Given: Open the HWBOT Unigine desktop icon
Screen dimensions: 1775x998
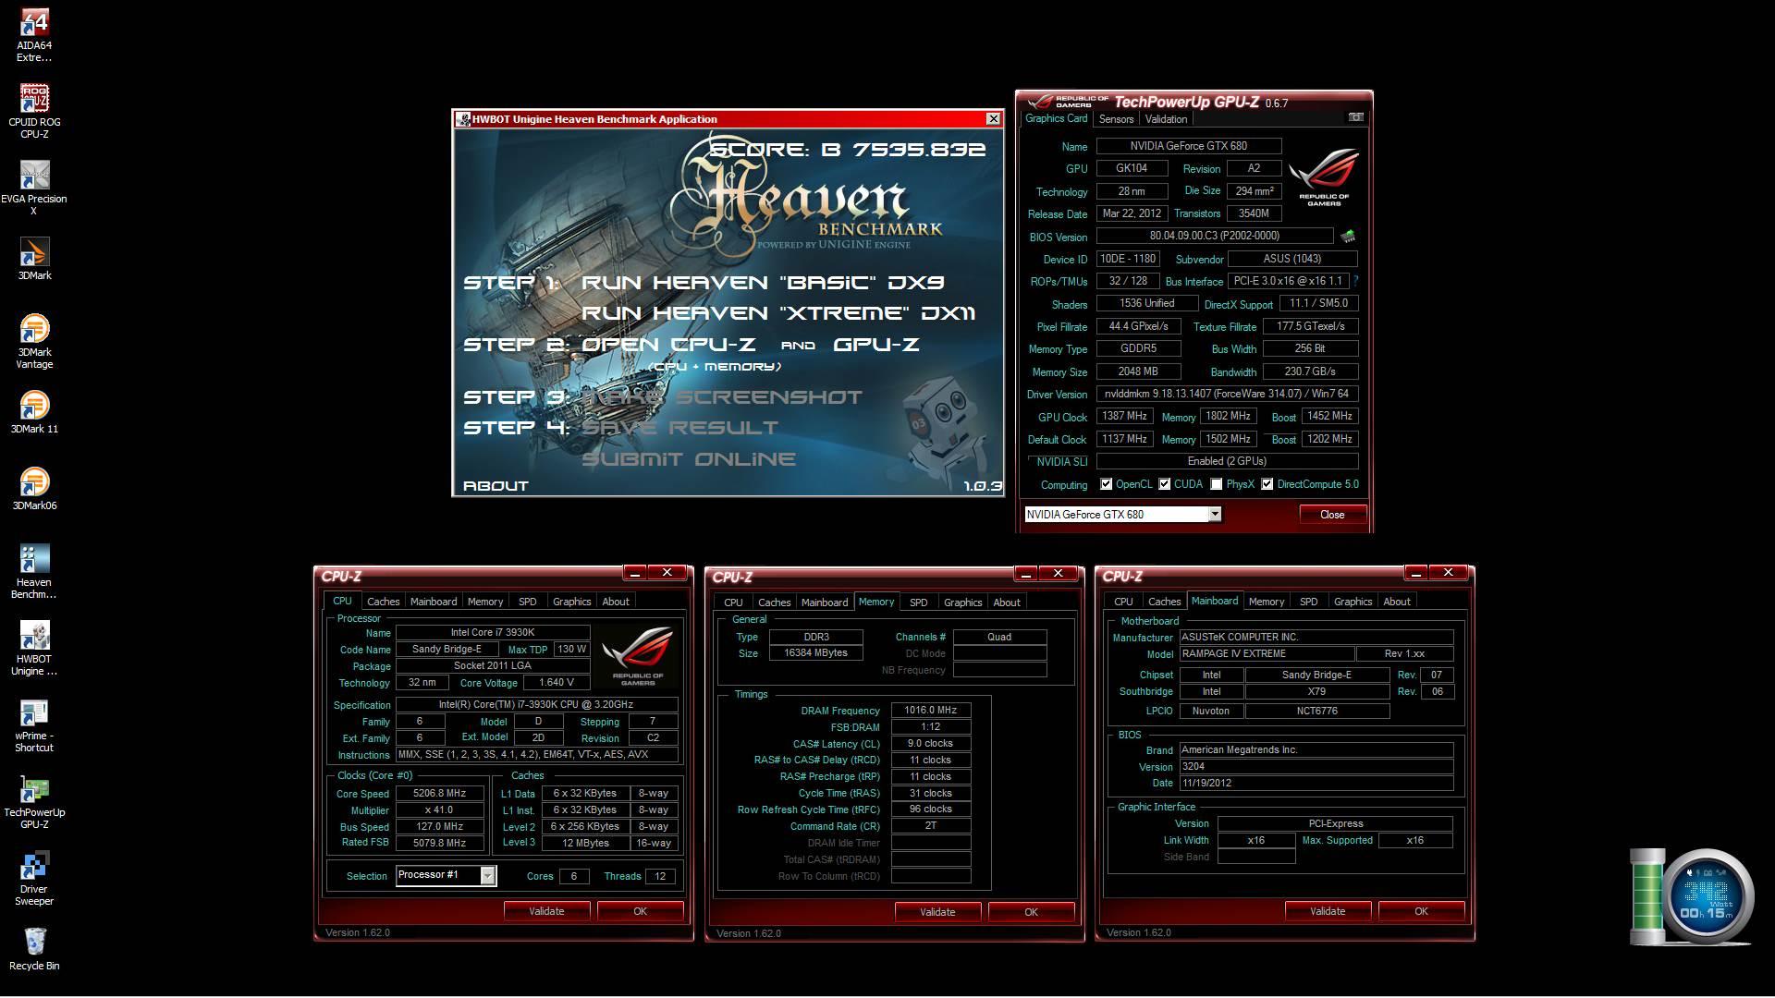Looking at the screenshot, I should click(x=34, y=649).
